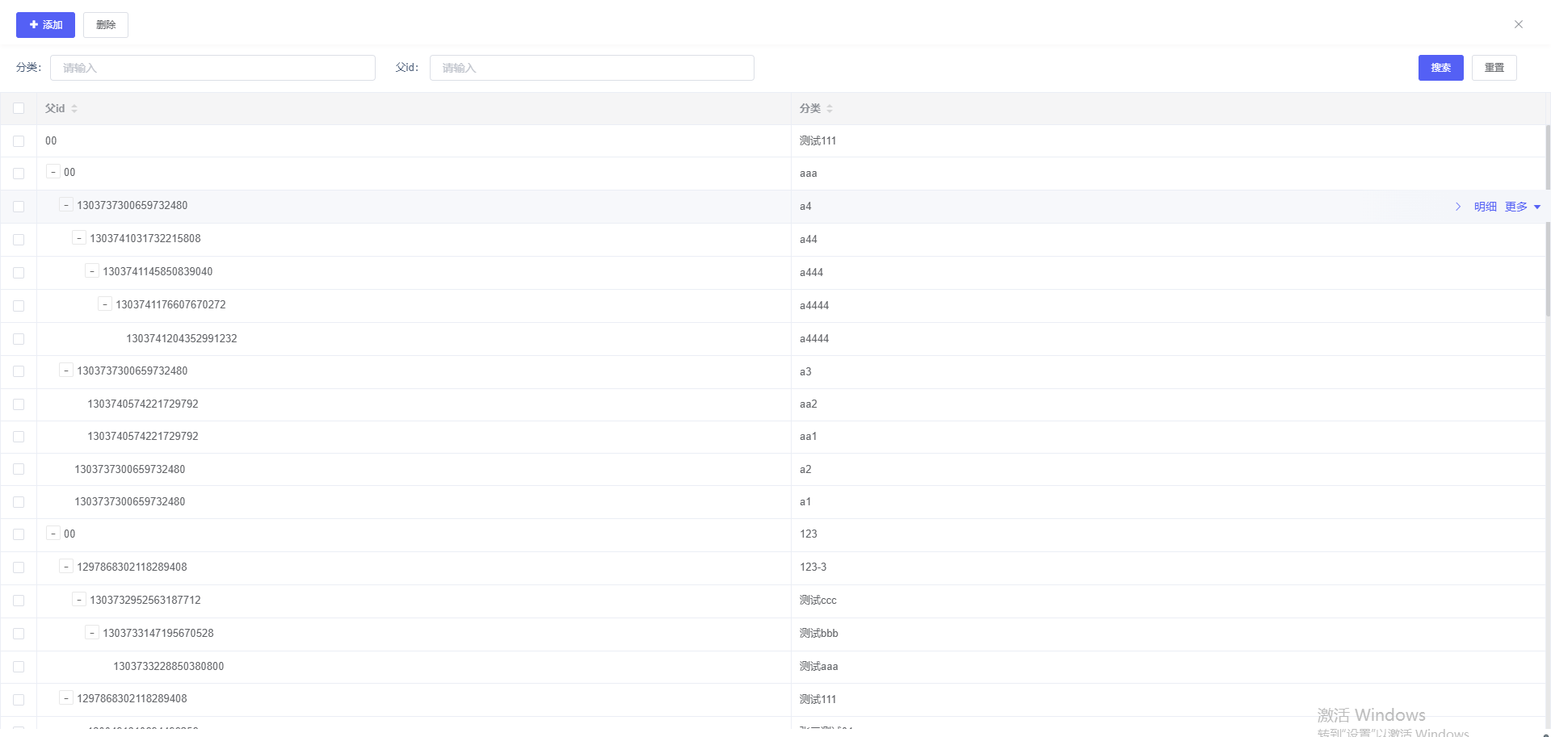Click the 父id column sort icon
Image resolution: width=1551 pixels, height=737 pixels.
[x=74, y=108]
